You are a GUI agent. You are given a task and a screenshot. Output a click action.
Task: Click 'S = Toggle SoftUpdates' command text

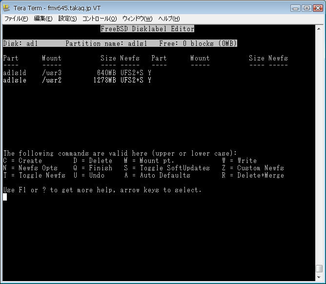point(167,168)
